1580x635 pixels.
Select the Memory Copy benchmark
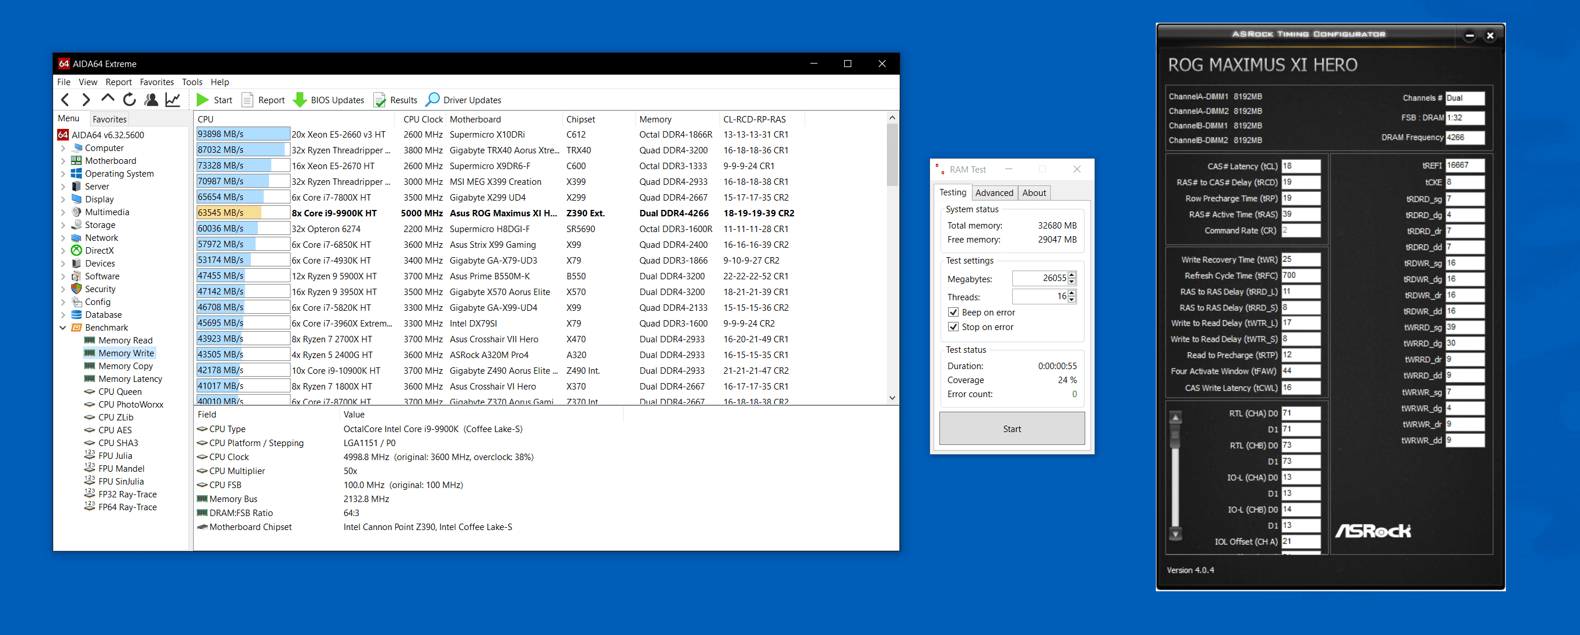[x=125, y=367]
